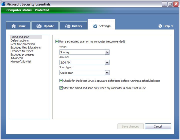Screen dimensions: 180x140
Task: Choose Excluded files & locations
Action: (x=25, y=47)
